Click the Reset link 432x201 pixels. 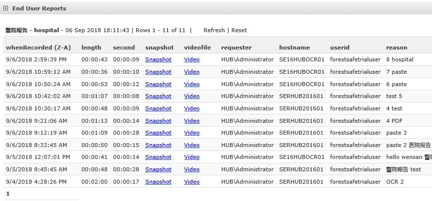[239, 30]
